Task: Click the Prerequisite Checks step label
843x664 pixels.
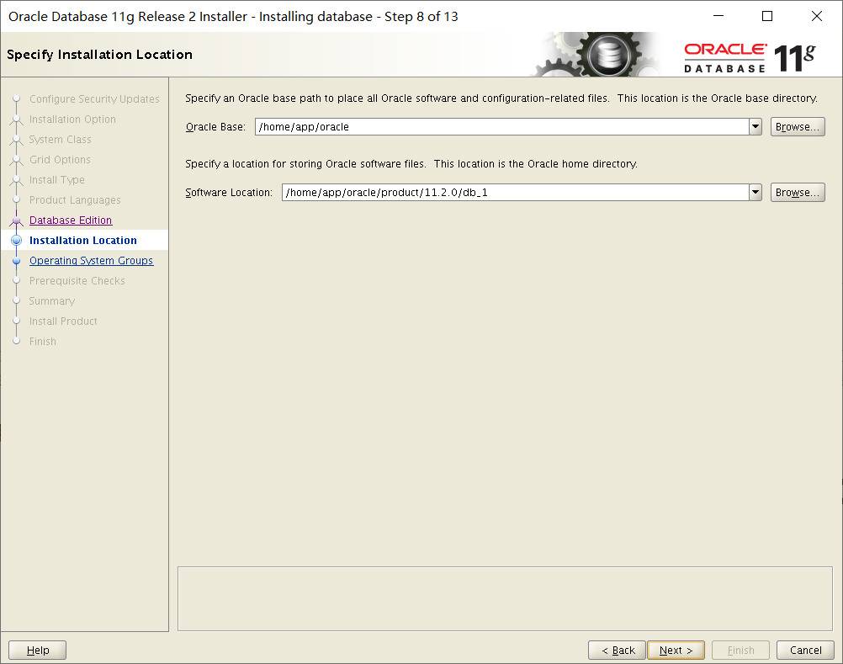Action: [x=77, y=280]
